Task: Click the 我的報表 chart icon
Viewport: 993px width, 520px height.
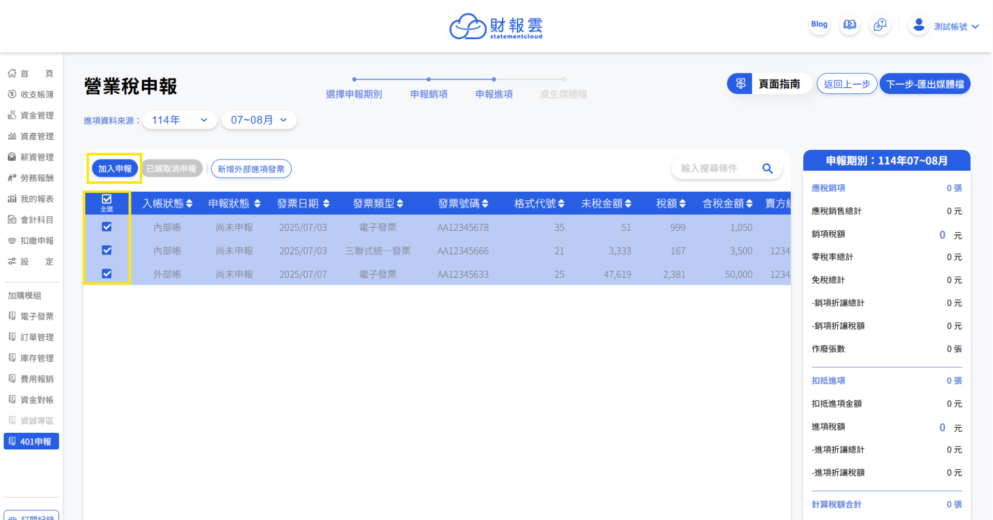Action: (12, 198)
